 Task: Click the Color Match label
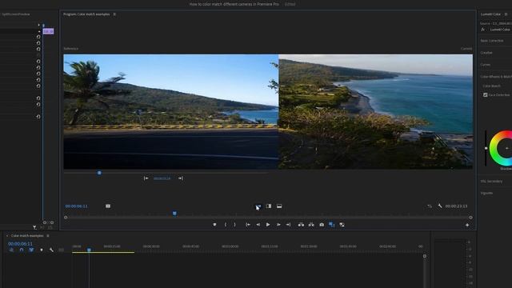point(491,86)
